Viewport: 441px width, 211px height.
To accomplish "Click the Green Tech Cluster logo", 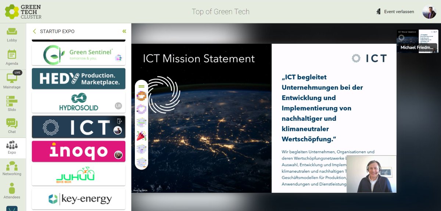I will (x=23, y=12).
